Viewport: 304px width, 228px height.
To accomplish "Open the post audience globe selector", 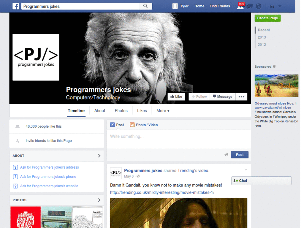I will click(226, 154).
